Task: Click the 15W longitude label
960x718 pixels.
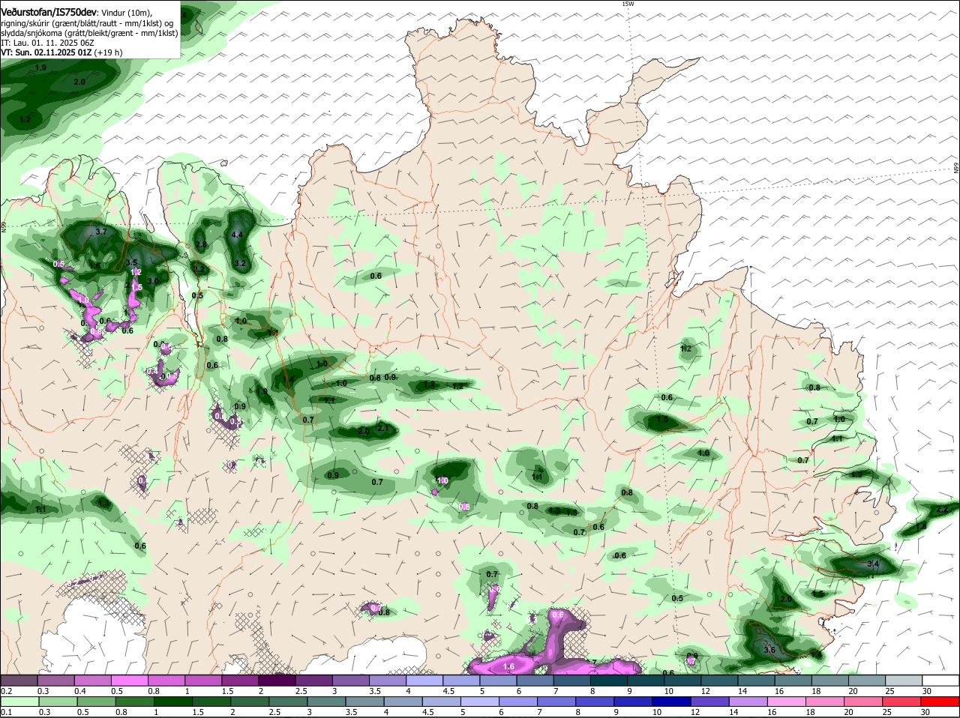Action: (x=628, y=4)
